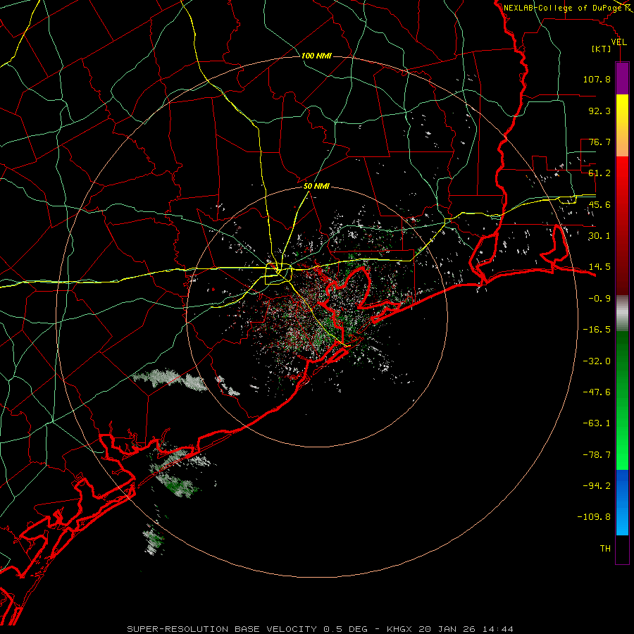Click the -78.7 velocity scale value

[x=597, y=455]
